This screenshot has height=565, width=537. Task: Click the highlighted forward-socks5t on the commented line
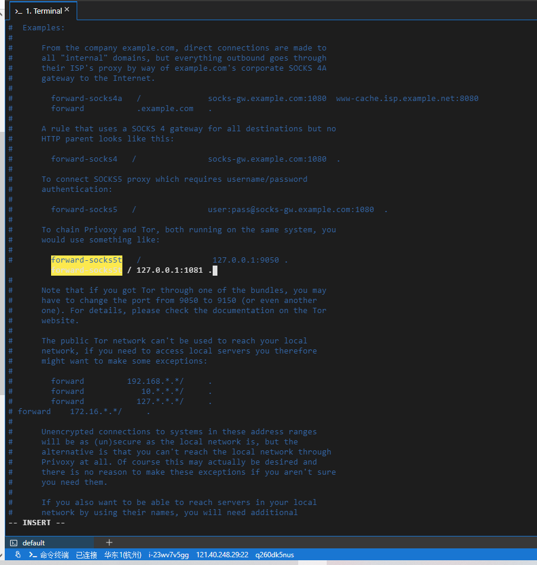[87, 260]
